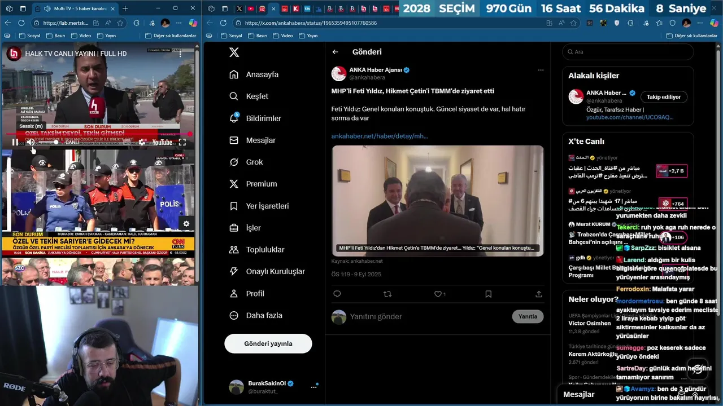
Task: Click the Yanıtla reply button
Action: click(x=528, y=316)
